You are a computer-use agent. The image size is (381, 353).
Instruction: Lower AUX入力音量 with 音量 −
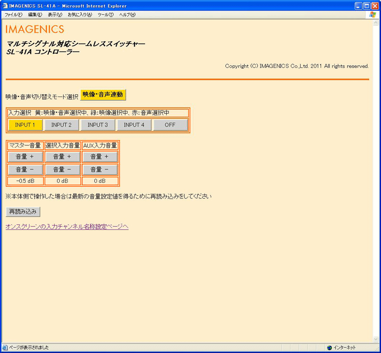tap(100, 169)
